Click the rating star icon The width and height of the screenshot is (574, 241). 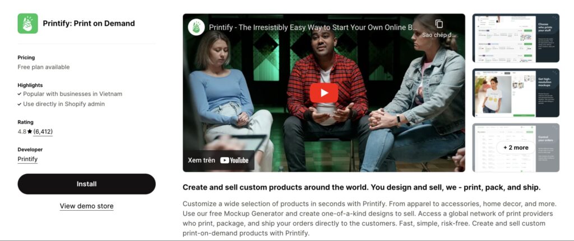(30, 131)
